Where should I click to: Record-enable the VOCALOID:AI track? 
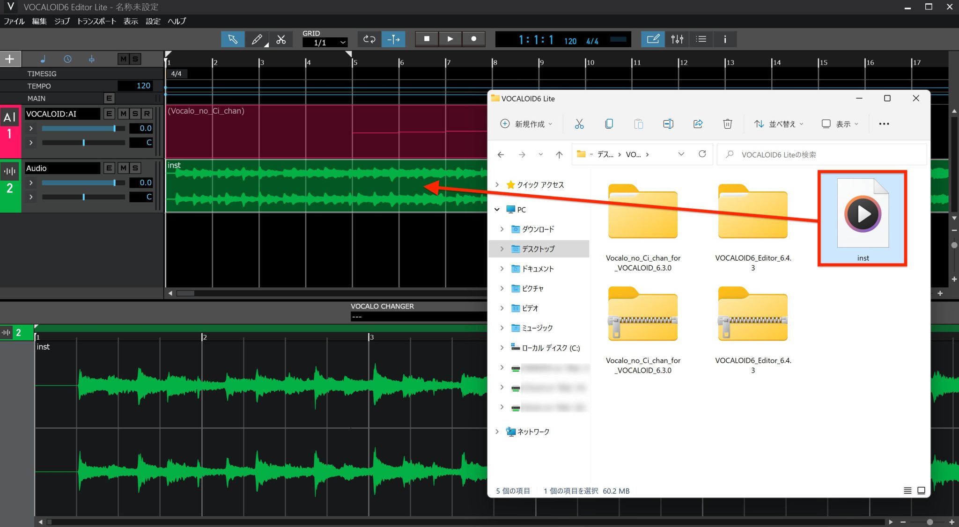pyautogui.click(x=148, y=113)
